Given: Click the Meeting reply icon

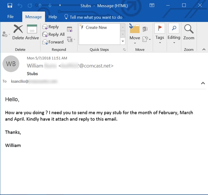Looking at the screenshot, I should tap(70, 29).
